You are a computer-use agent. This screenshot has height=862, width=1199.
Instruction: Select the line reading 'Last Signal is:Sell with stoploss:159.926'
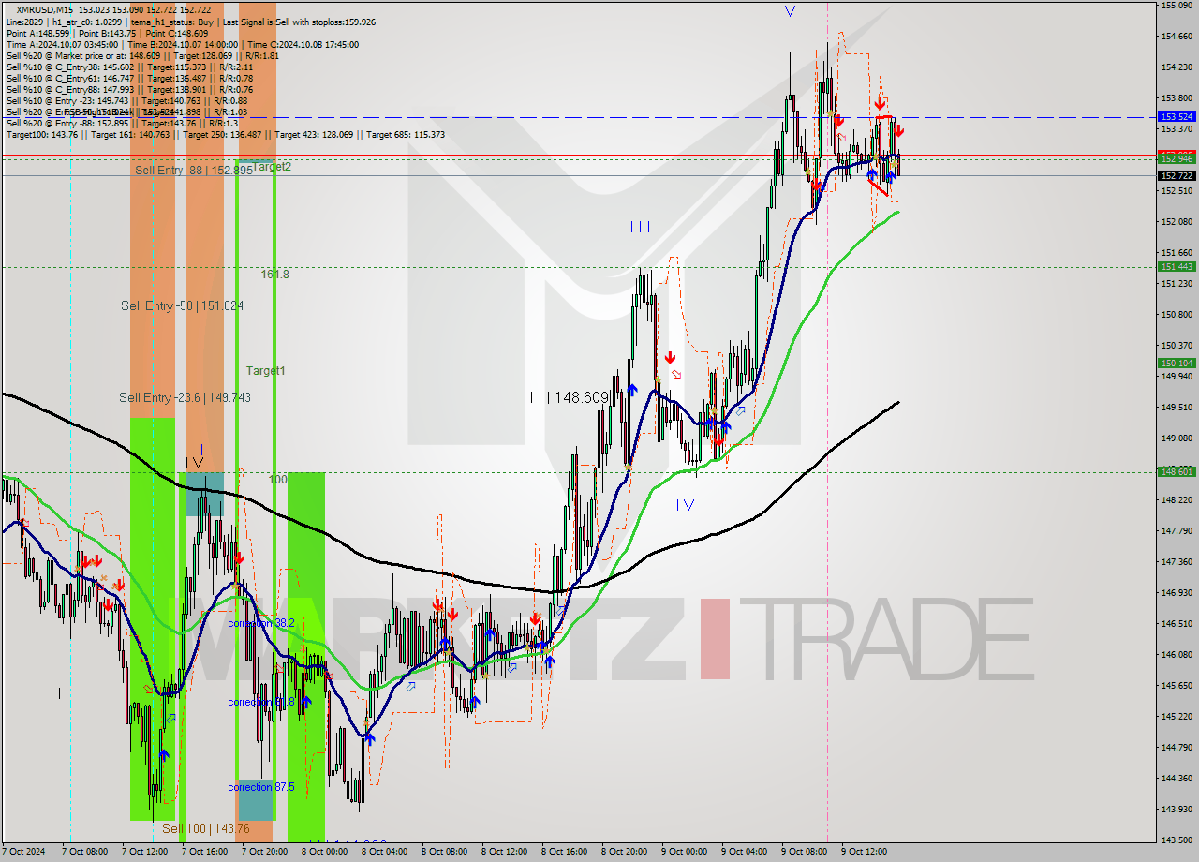click(301, 22)
